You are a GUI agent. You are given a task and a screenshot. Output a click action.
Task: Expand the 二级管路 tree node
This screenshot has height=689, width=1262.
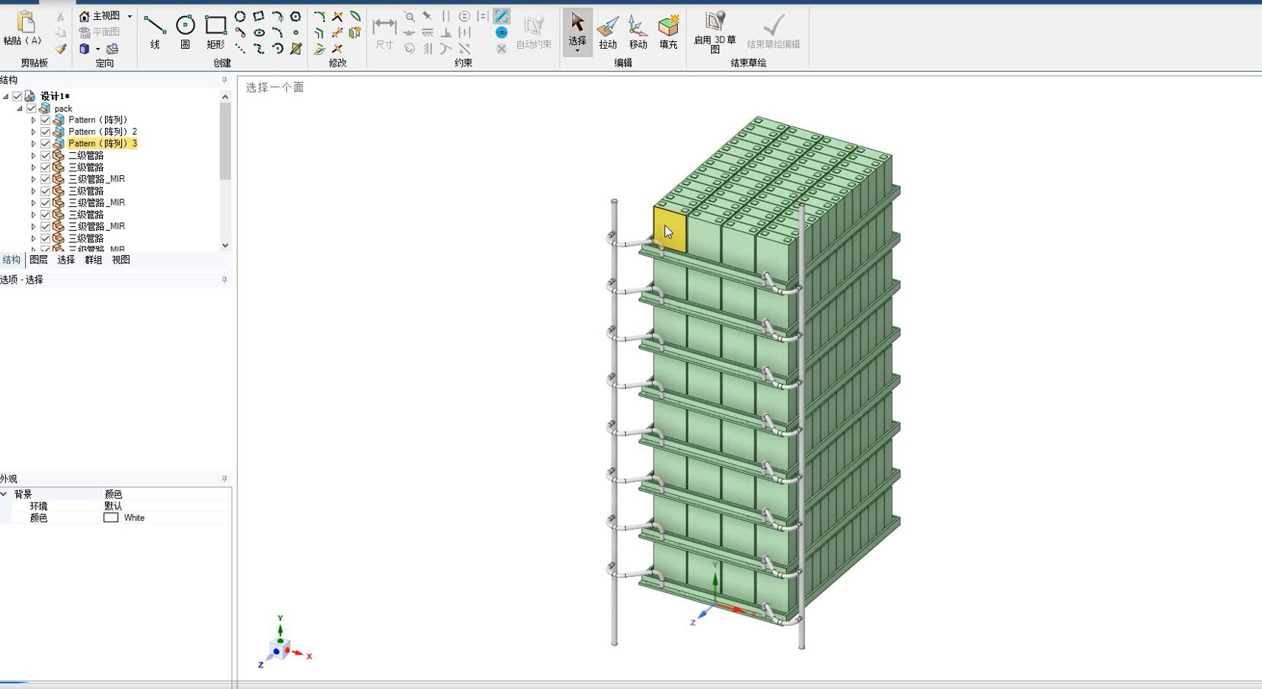point(34,155)
